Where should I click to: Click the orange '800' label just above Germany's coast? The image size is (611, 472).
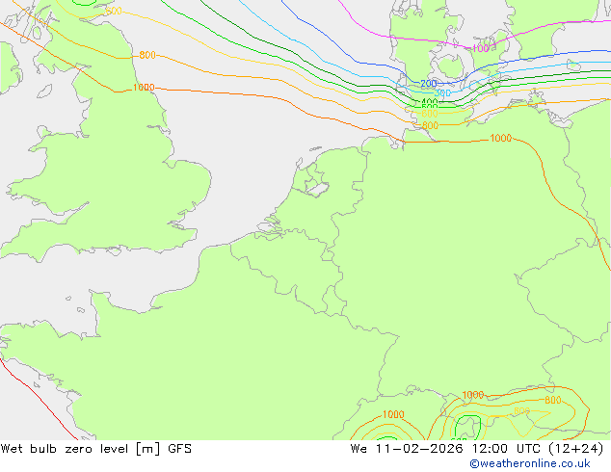point(430,126)
